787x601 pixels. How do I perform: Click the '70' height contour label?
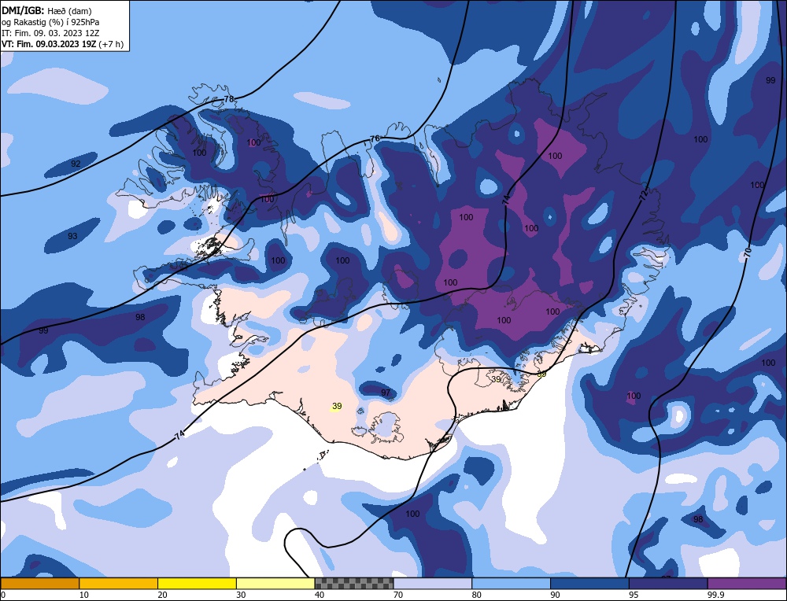pos(747,253)
